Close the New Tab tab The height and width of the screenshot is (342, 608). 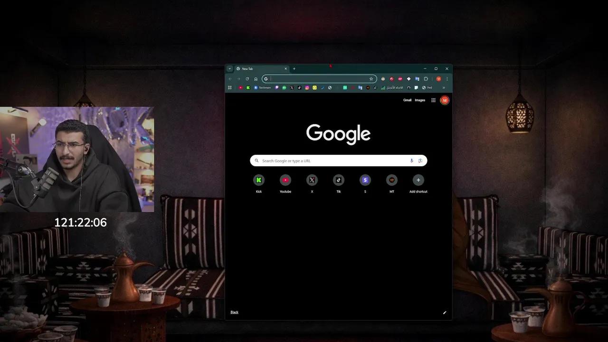[x=285, y=68]
